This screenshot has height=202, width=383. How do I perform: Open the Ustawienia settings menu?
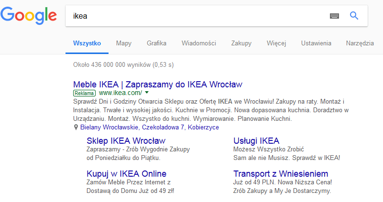316,43
